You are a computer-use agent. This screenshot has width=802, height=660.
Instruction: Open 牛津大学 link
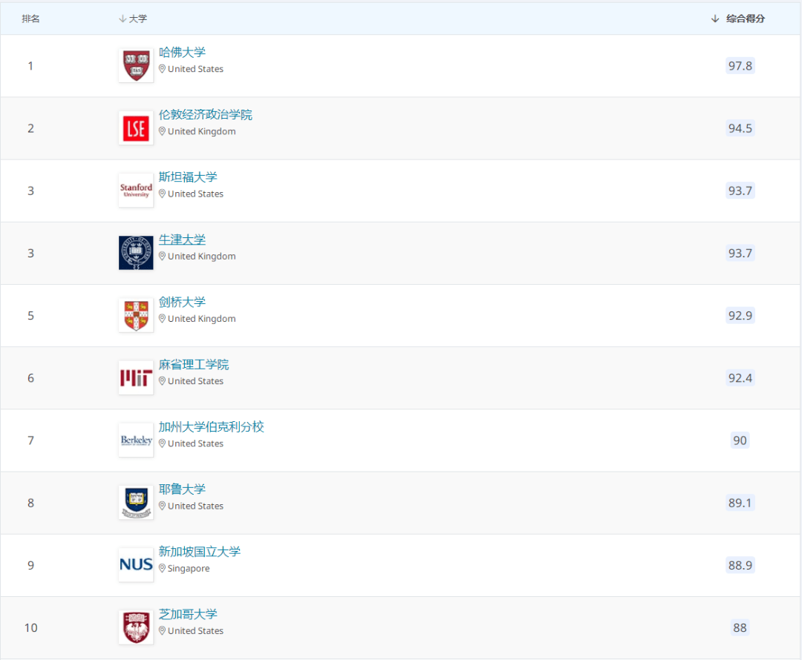tap(182, 240)
